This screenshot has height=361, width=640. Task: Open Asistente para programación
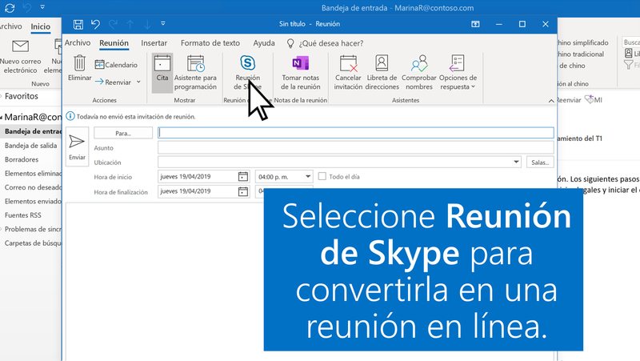coord(195,73)
